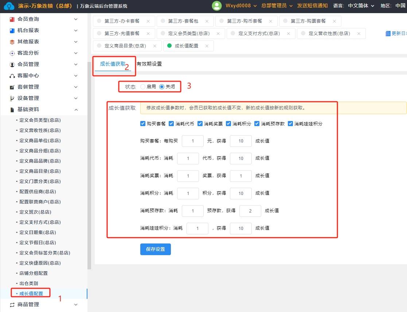Click the 更新日志 document icon

(388, 34)
